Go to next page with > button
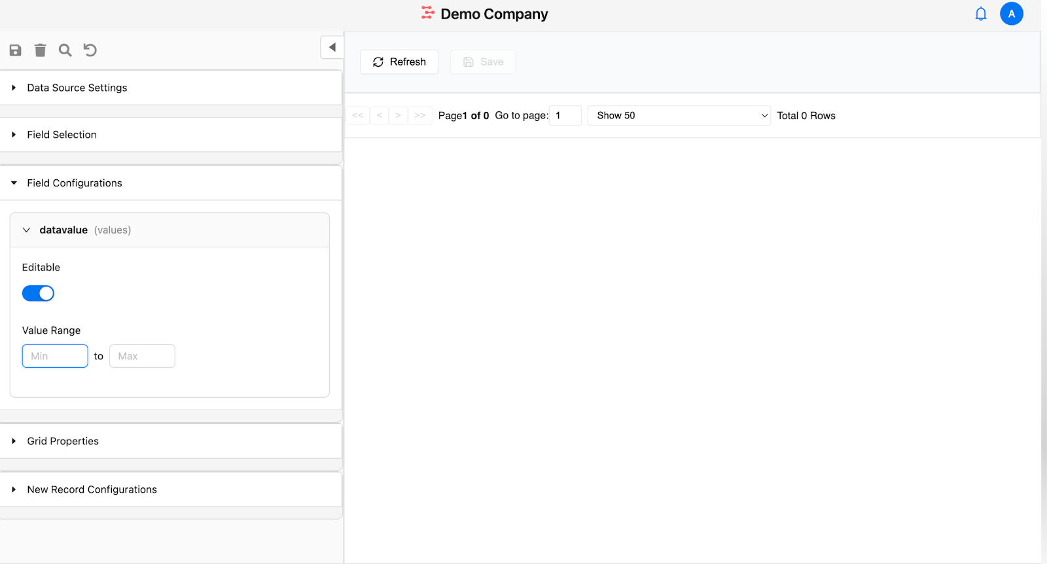This screenshot has height=564, width=1047. pos(398,115)
